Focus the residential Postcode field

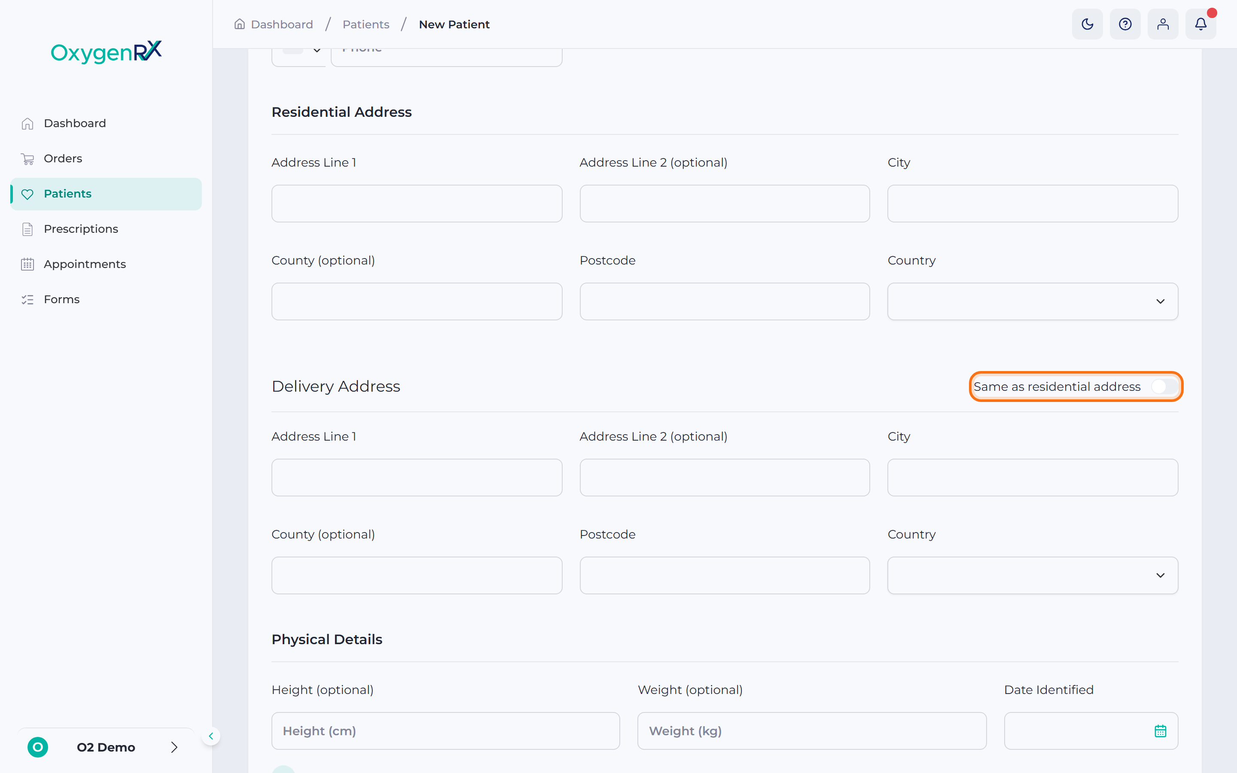tap(724, 301)
